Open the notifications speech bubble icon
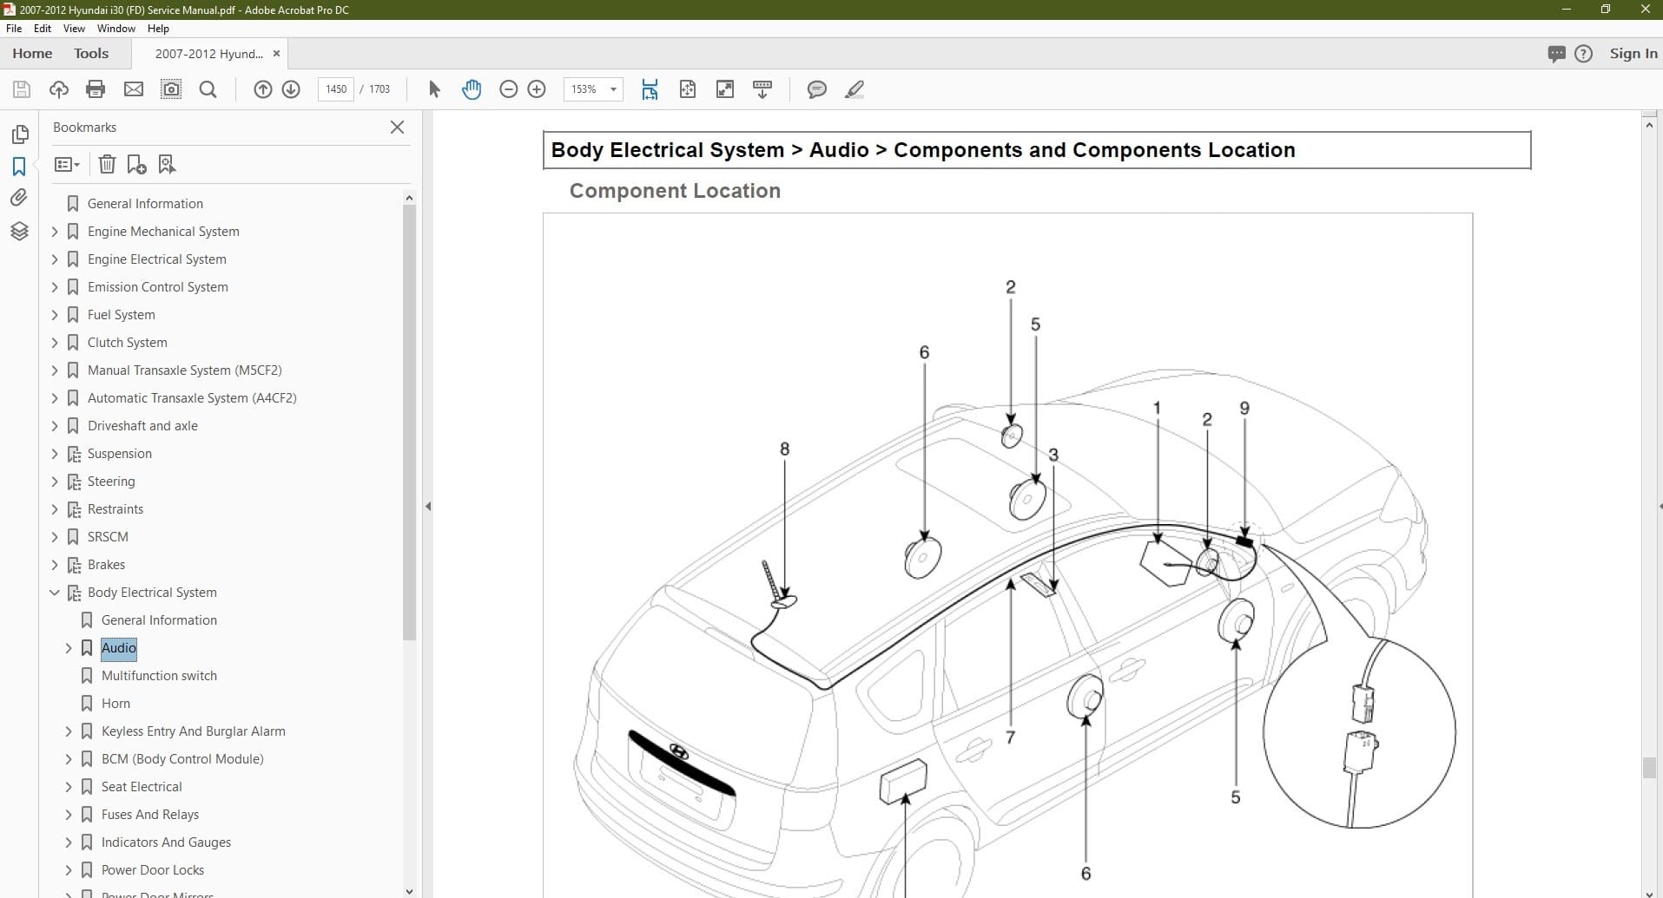The height and width of the screenshot is (898, 1663). click(1556, 54)
